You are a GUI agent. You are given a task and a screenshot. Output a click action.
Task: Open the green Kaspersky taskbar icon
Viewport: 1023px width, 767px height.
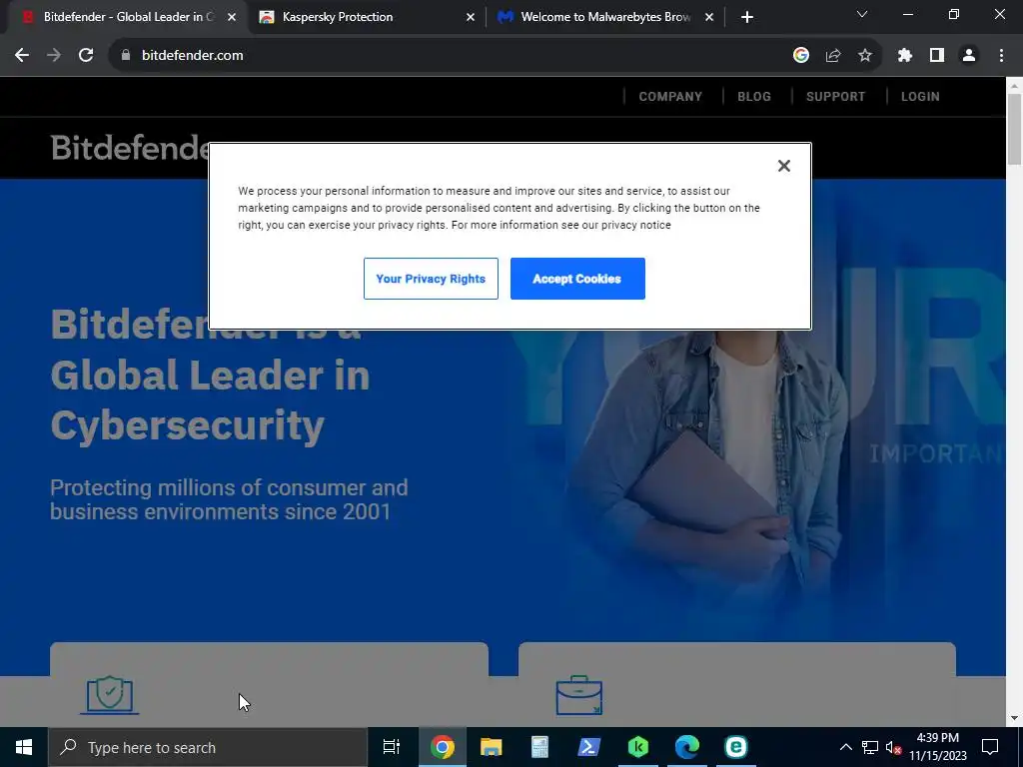pyautogui.click(x=638, y=747)
